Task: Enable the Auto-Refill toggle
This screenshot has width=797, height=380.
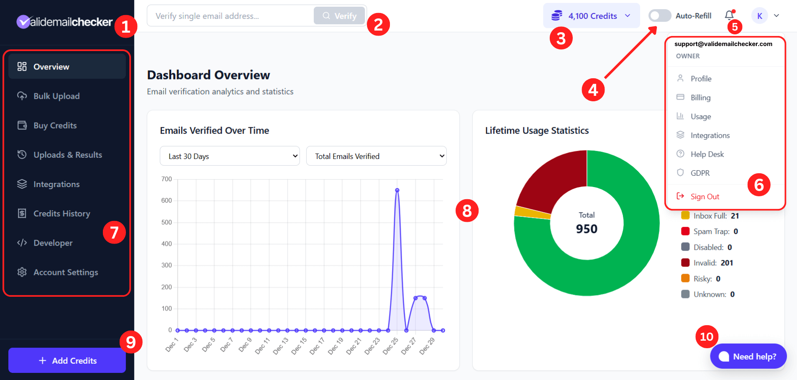Action: [x=660, y=15]
